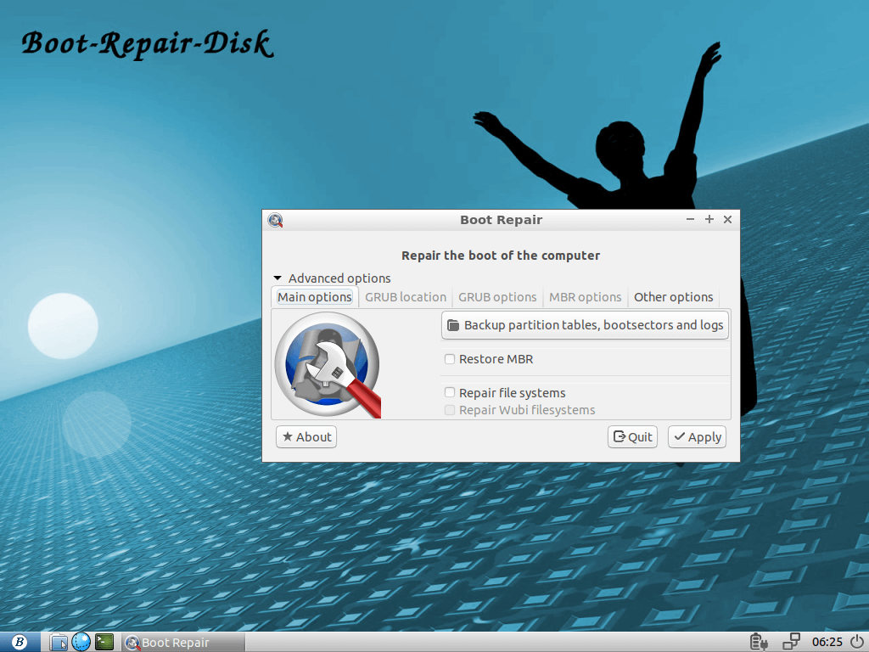Click the Quit button

pyautogui.click(x=632, y=437)
